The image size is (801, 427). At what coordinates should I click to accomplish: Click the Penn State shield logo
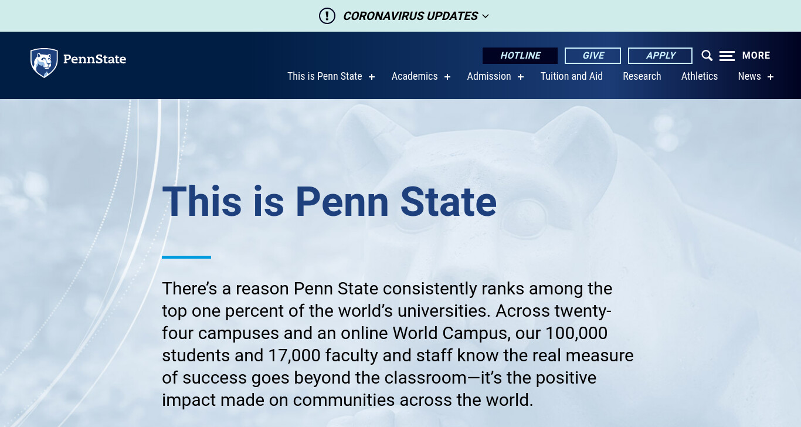44,63
